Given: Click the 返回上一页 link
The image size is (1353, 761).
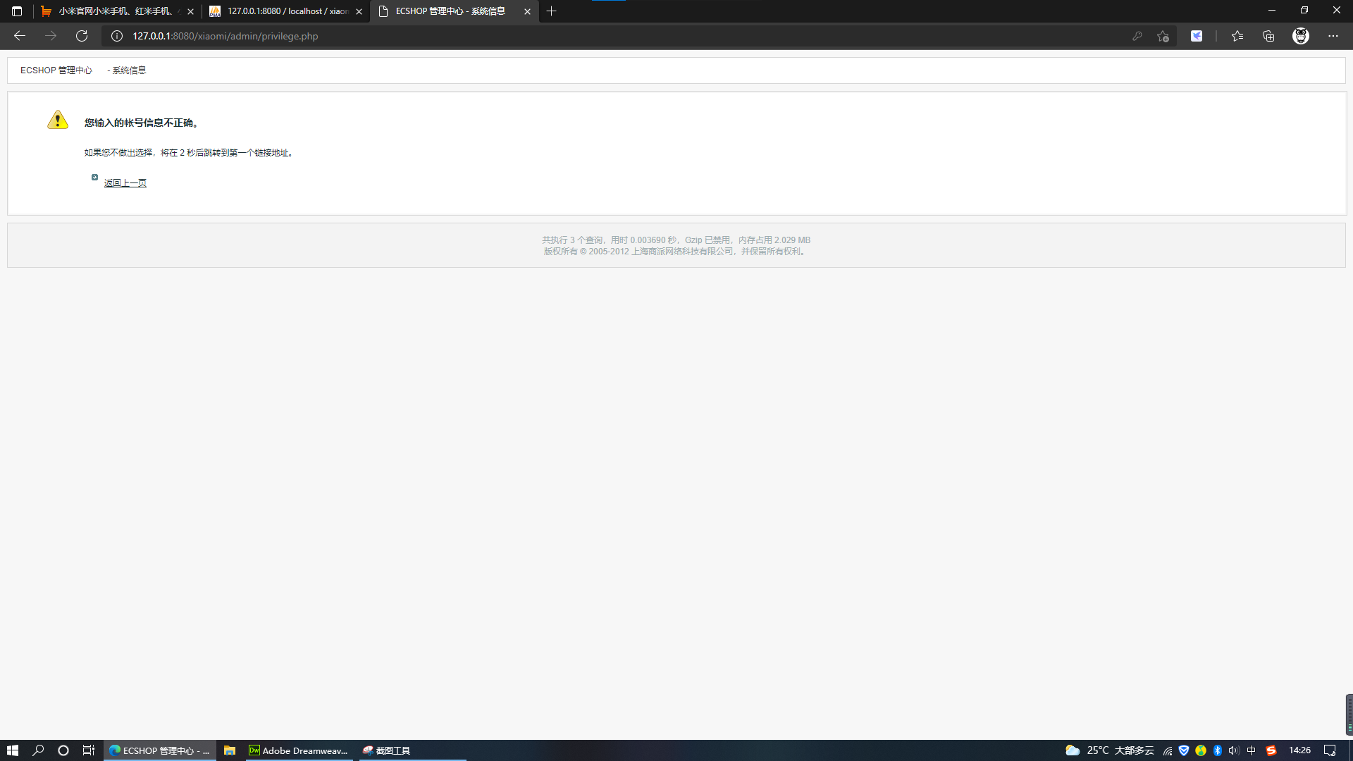Looking at the screenshot, I should [x=125, y=183].
